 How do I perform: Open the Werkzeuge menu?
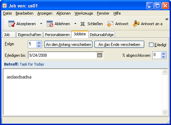pyautogui.click(x=84, y=13)
